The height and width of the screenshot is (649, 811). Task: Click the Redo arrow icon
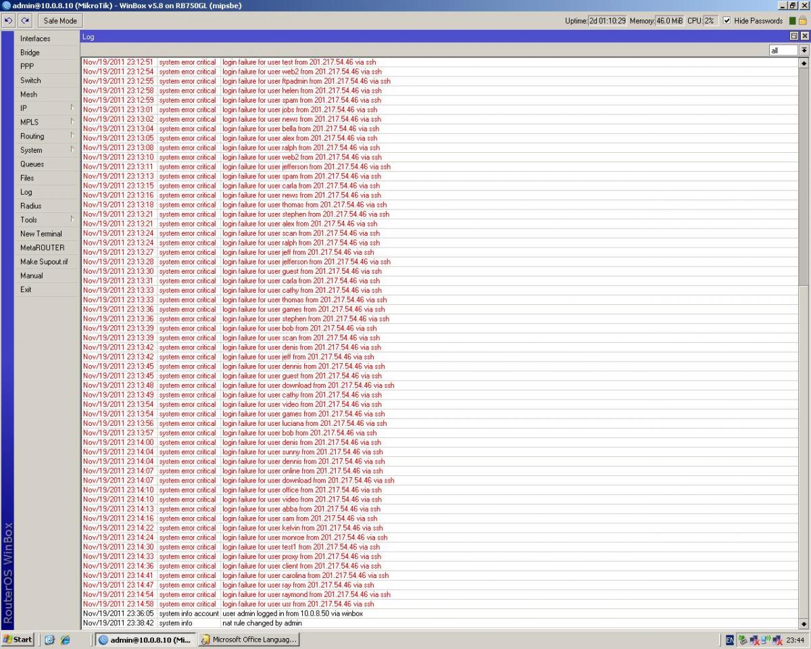(x=25, y=20)
